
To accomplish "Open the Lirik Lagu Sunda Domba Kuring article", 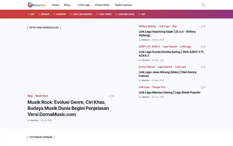I will [171, 54].
